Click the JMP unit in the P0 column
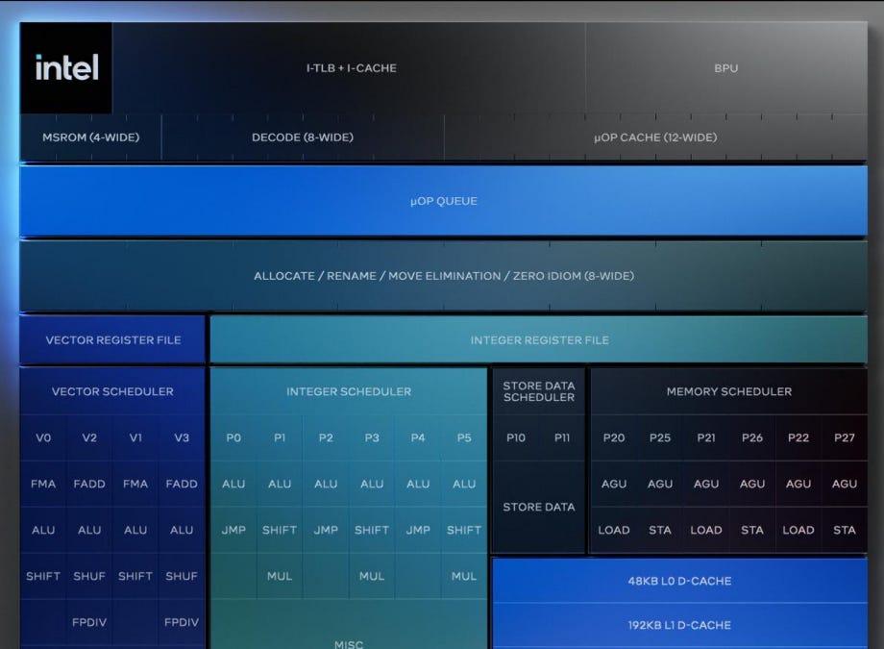 (233, 530)
